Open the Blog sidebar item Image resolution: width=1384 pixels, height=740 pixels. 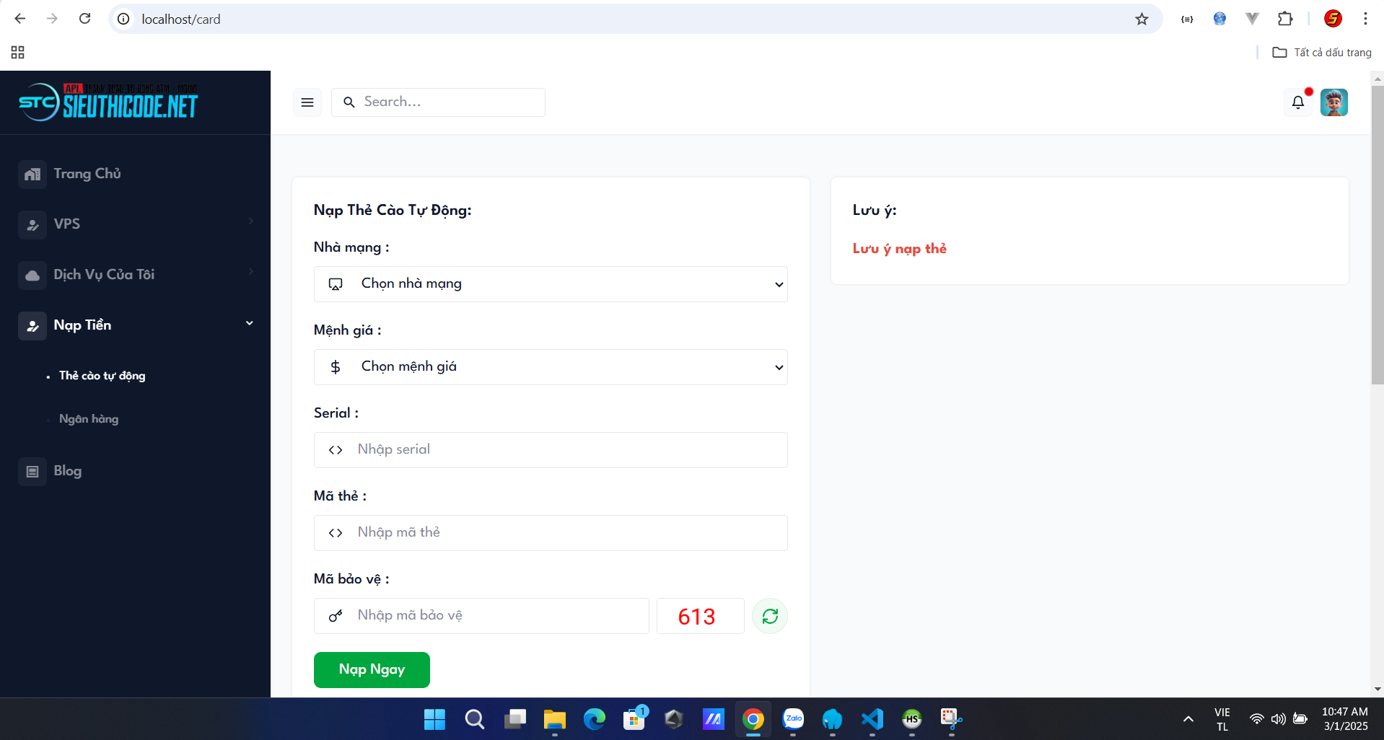click(x=67, y=471)
